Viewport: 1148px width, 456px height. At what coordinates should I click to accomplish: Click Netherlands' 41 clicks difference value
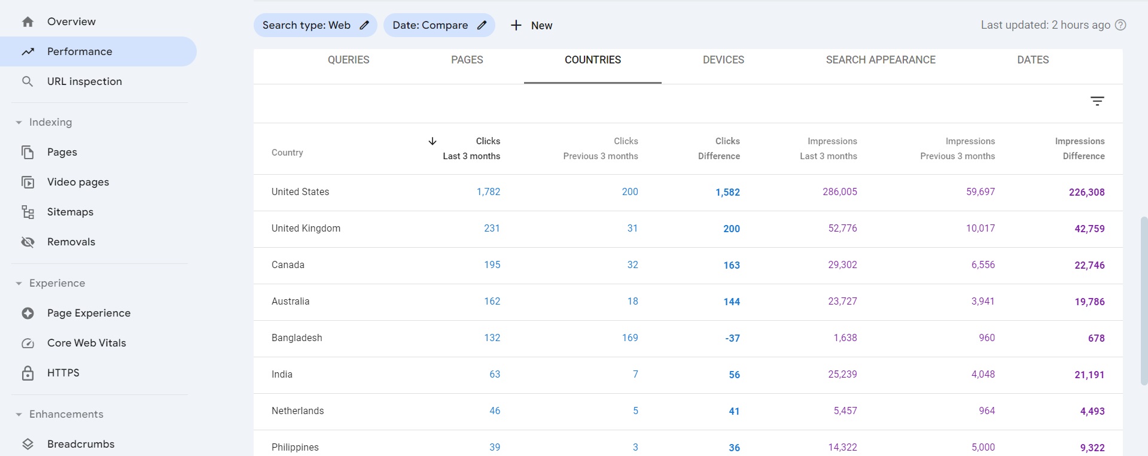point(734,411)
